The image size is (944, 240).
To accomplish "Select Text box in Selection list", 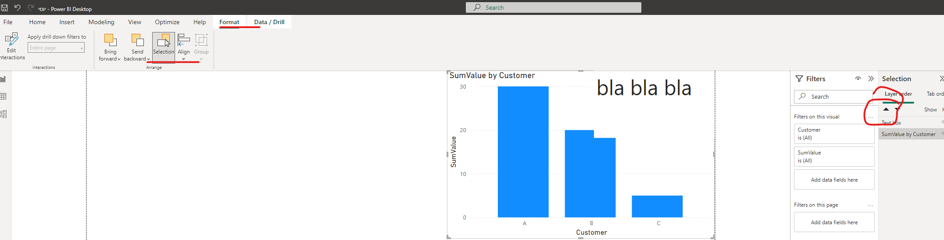I will point(911,122).
